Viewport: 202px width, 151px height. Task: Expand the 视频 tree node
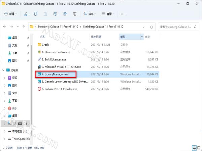pyautogui.click(x=5, y=78)
